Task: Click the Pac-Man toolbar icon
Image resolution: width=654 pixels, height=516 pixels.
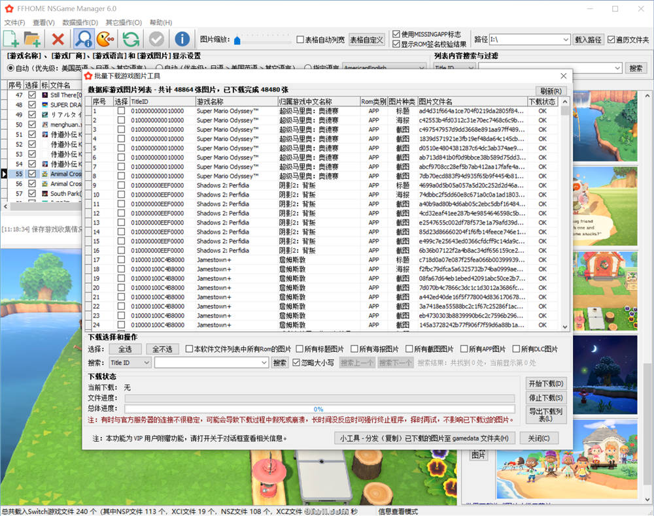Action: tap(105, 39)
